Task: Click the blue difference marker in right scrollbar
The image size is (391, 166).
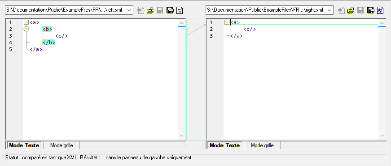Action: coord(382,26)
